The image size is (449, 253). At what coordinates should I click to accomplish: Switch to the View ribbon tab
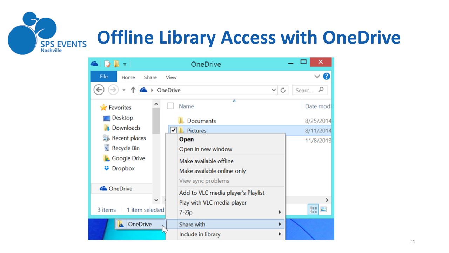coord(171,77)
